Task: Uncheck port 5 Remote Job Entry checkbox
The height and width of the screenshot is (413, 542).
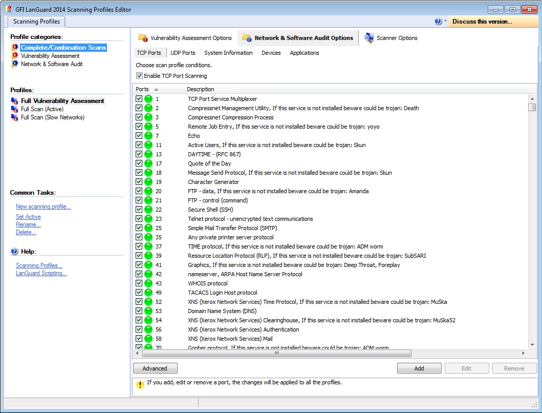Action: point(139,126)
